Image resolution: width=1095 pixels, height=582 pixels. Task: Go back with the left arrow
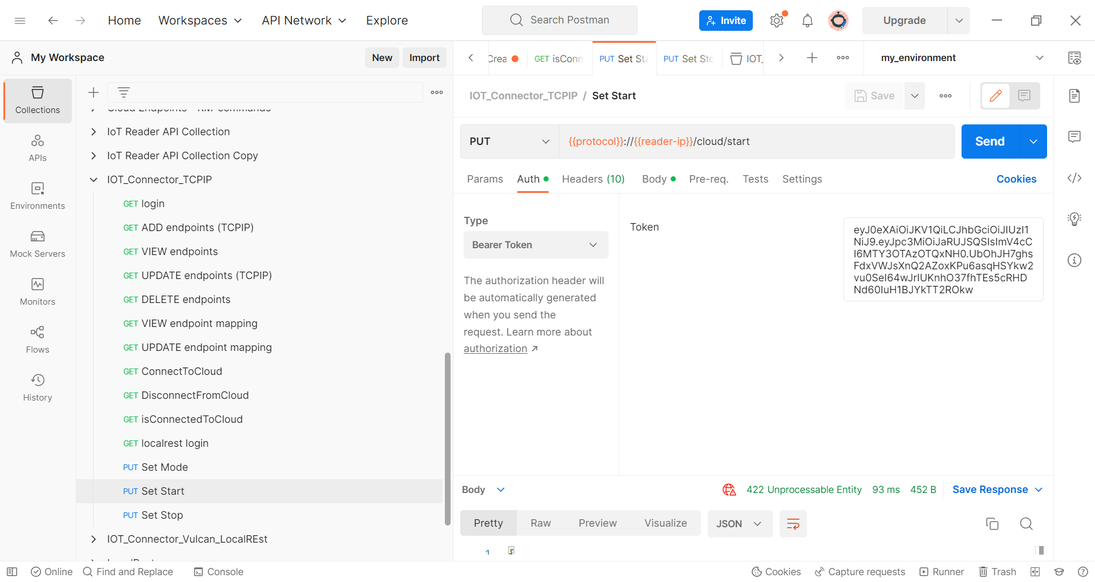pos(53,21)
